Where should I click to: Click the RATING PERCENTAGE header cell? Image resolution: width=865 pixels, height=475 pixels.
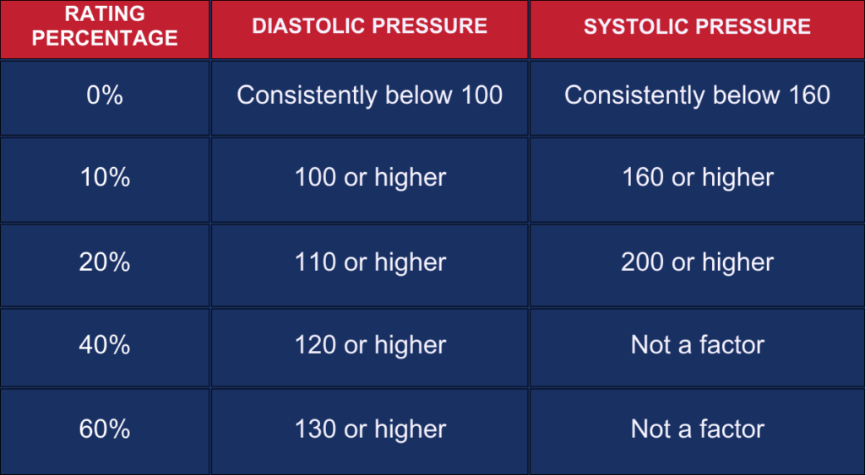[x=105, y=27]
